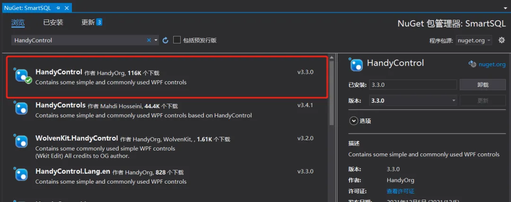Click the HandyControls package icon by Mahdi Hosseini
The width and height of the screenshot is (511, 202).
pos(21,108)
